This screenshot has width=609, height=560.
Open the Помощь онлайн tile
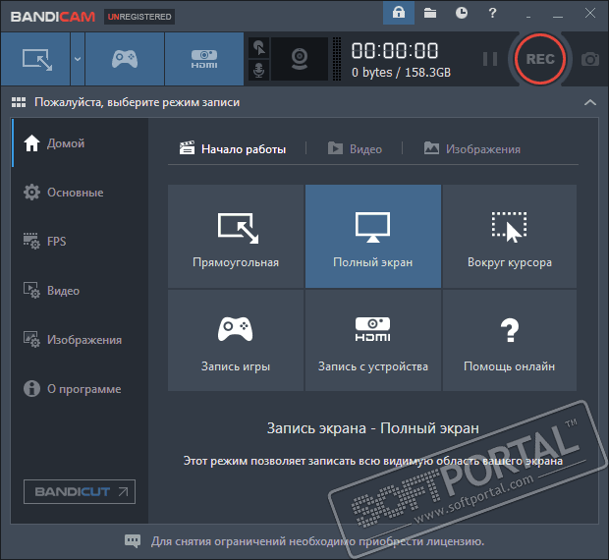tap(510, 340)
